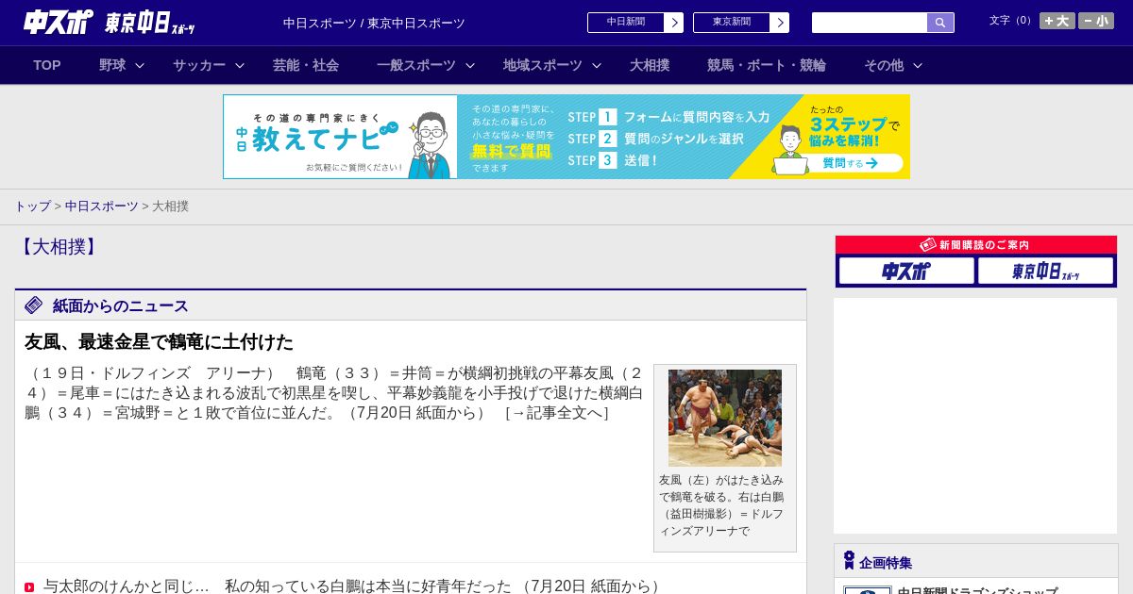This screenshot has height=594, width=1133.
Task: Click the 新聞購読のご案内 header
Action: coord(975,244)
